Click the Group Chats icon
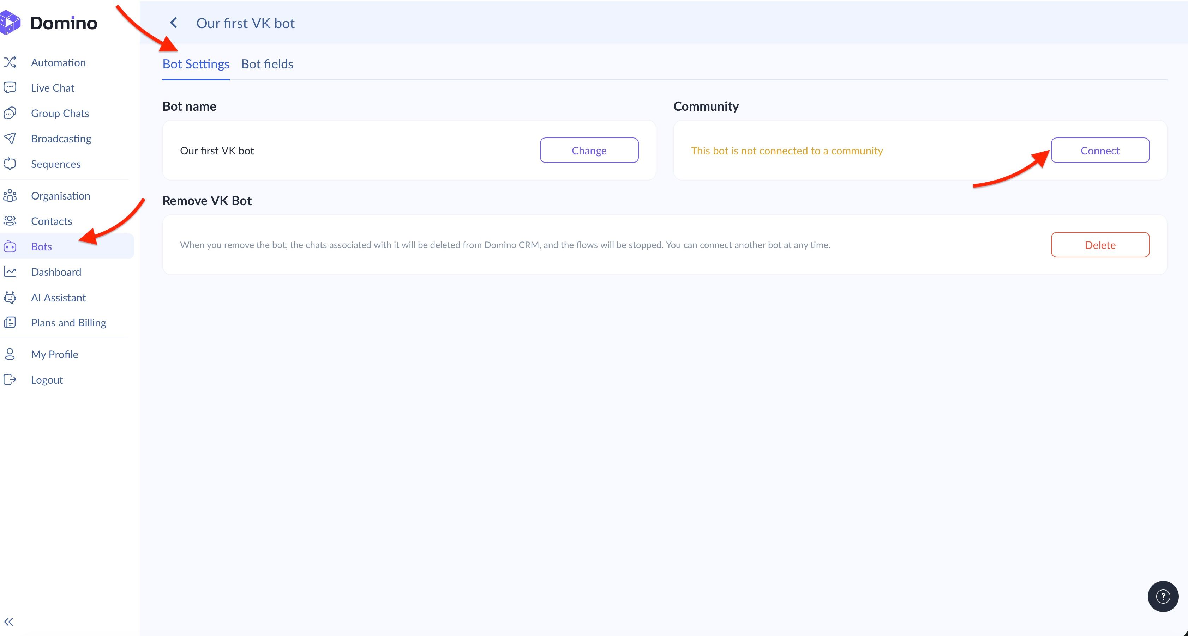This screenshot has width=1188, height=636. (10, 113)
